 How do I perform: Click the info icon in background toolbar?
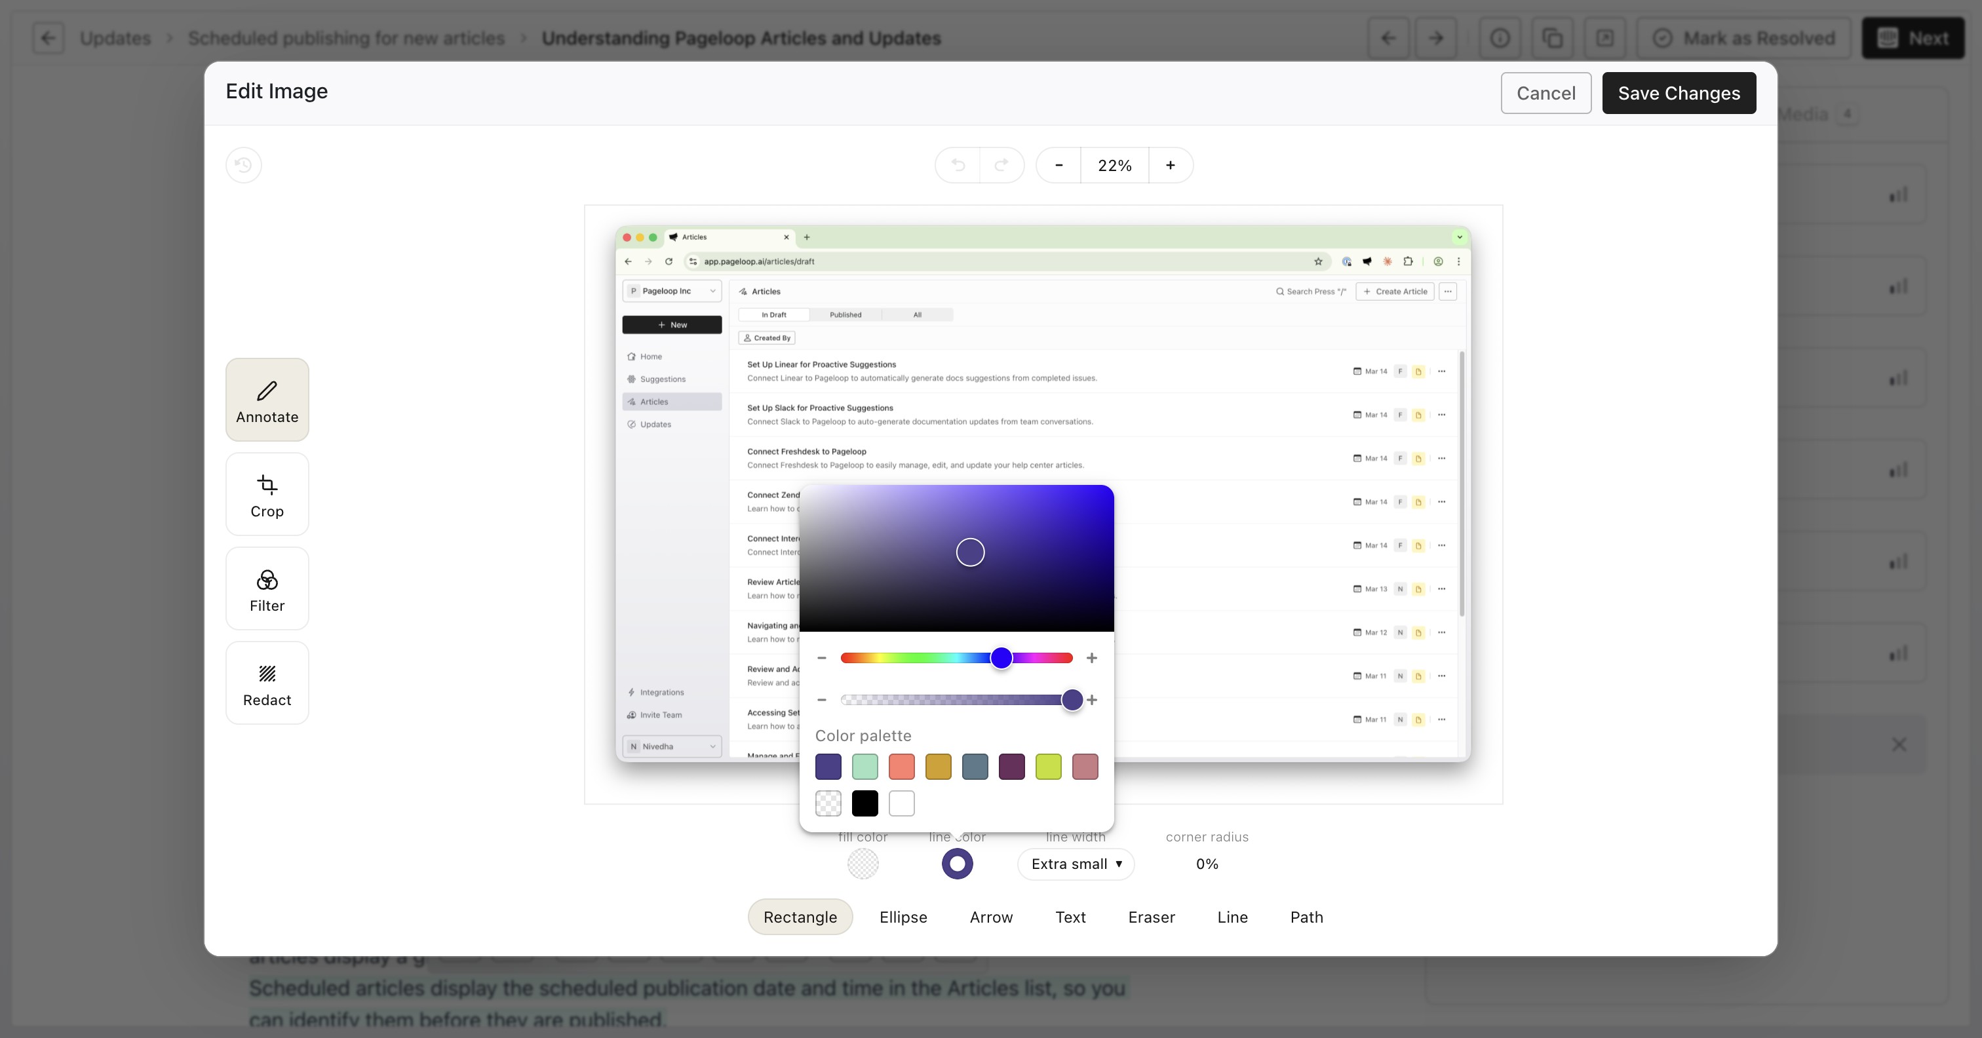pos(1500,38)
